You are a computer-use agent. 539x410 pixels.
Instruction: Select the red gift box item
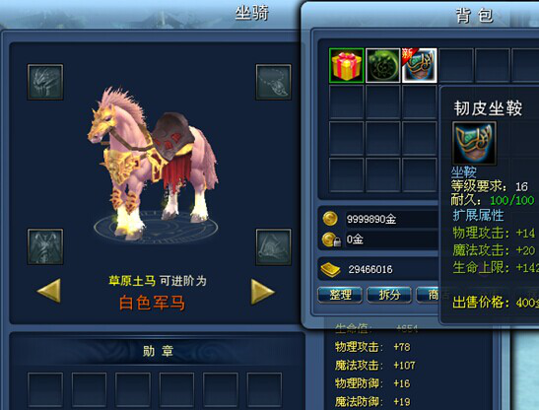[346, 65]
